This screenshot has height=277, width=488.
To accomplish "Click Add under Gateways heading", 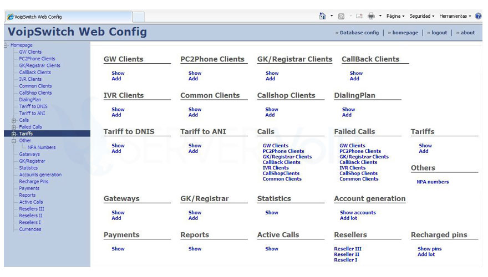I will [x=116, y=218].
